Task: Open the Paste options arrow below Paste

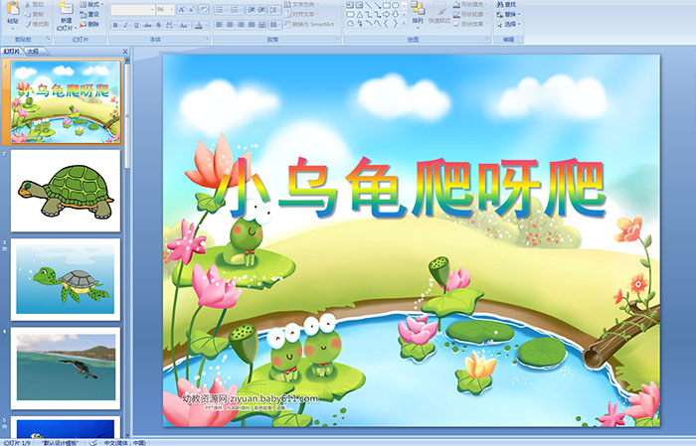Action: tap(13, 29)
